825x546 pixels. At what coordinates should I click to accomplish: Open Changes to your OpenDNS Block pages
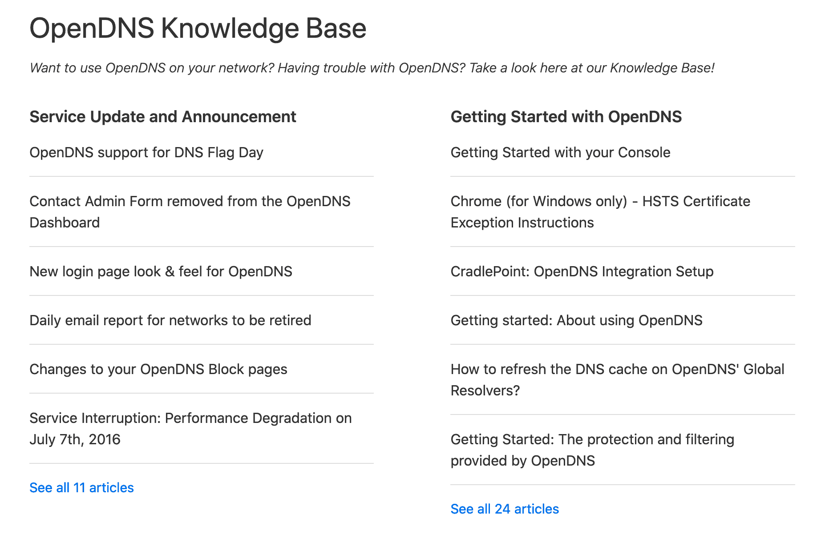[x=158, y=369]
